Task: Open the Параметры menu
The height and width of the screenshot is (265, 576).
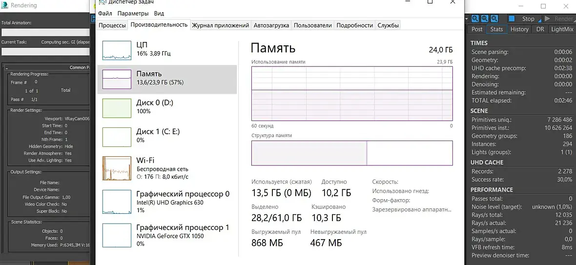Action: click(133, 13)
